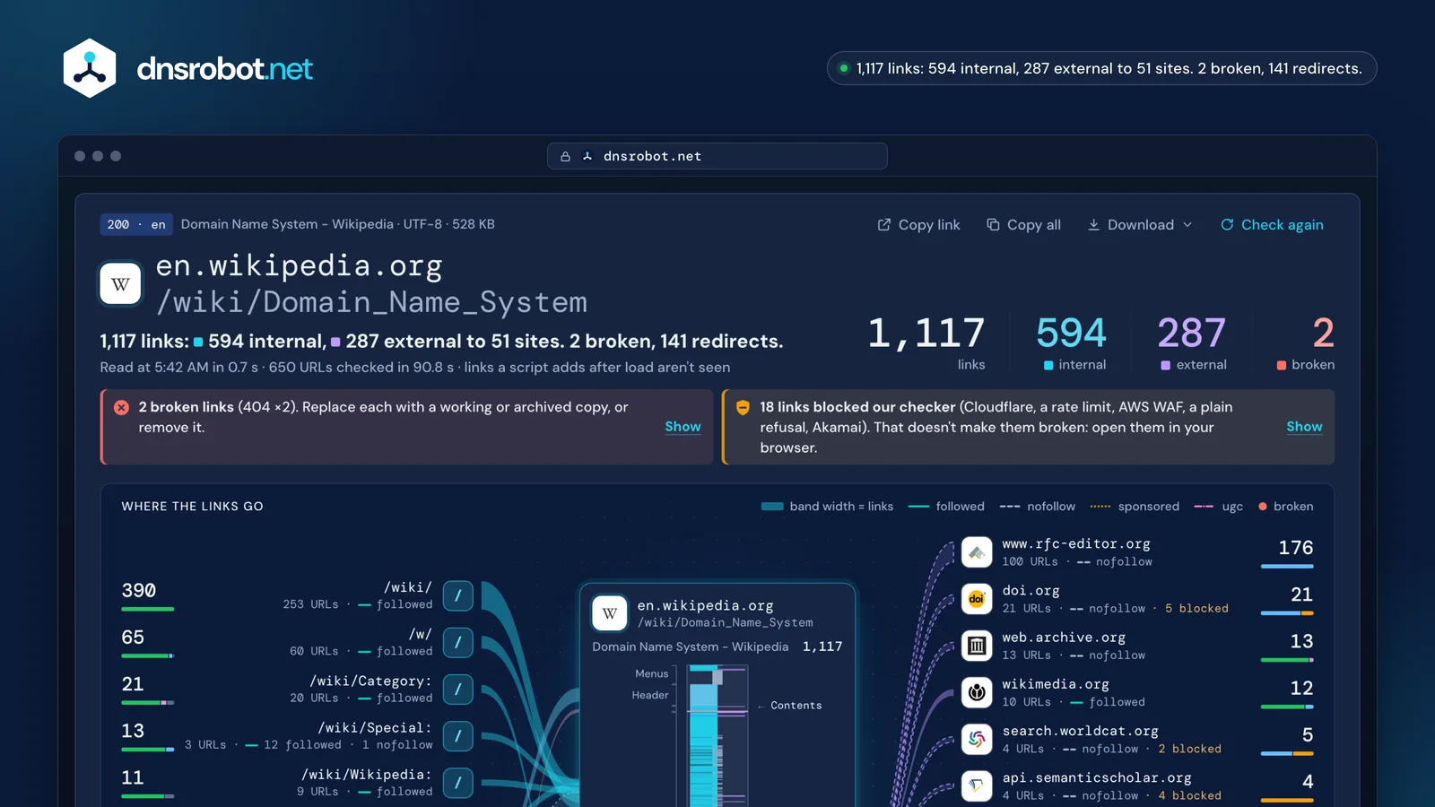The width and height of the screenshot is (1435, 807).
Task: Click the orange blocked checker shield icon
Action: (x=743, y=407)
